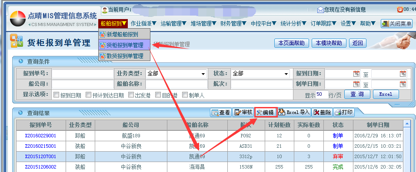Click the 查看 view toolbar button

(x=221, y=113)
